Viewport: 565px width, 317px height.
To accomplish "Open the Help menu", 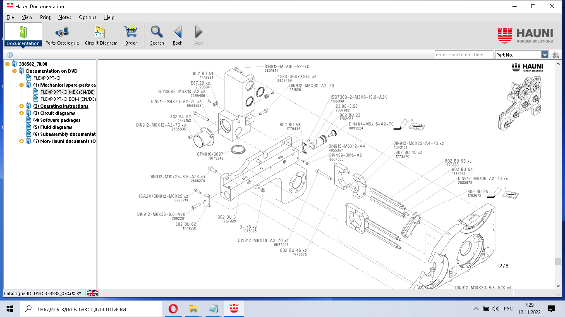I will tap(109, 17).
